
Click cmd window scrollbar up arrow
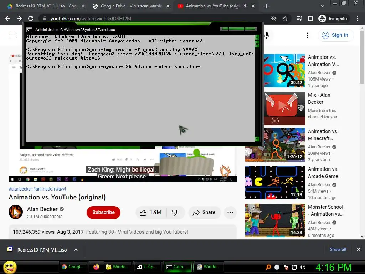pos(257,37)
